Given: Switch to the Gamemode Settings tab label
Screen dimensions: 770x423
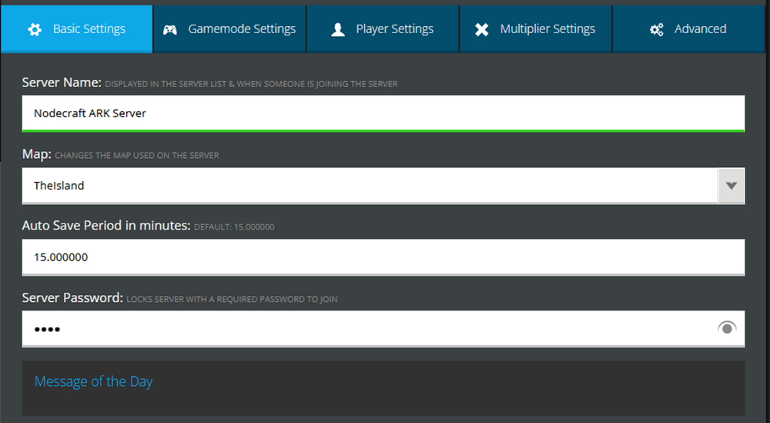Looking at the screenshot, I should pyautogui.click(x=242, y=29).
